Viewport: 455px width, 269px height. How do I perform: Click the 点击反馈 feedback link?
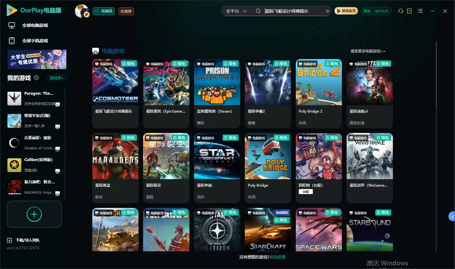point(278,257)
